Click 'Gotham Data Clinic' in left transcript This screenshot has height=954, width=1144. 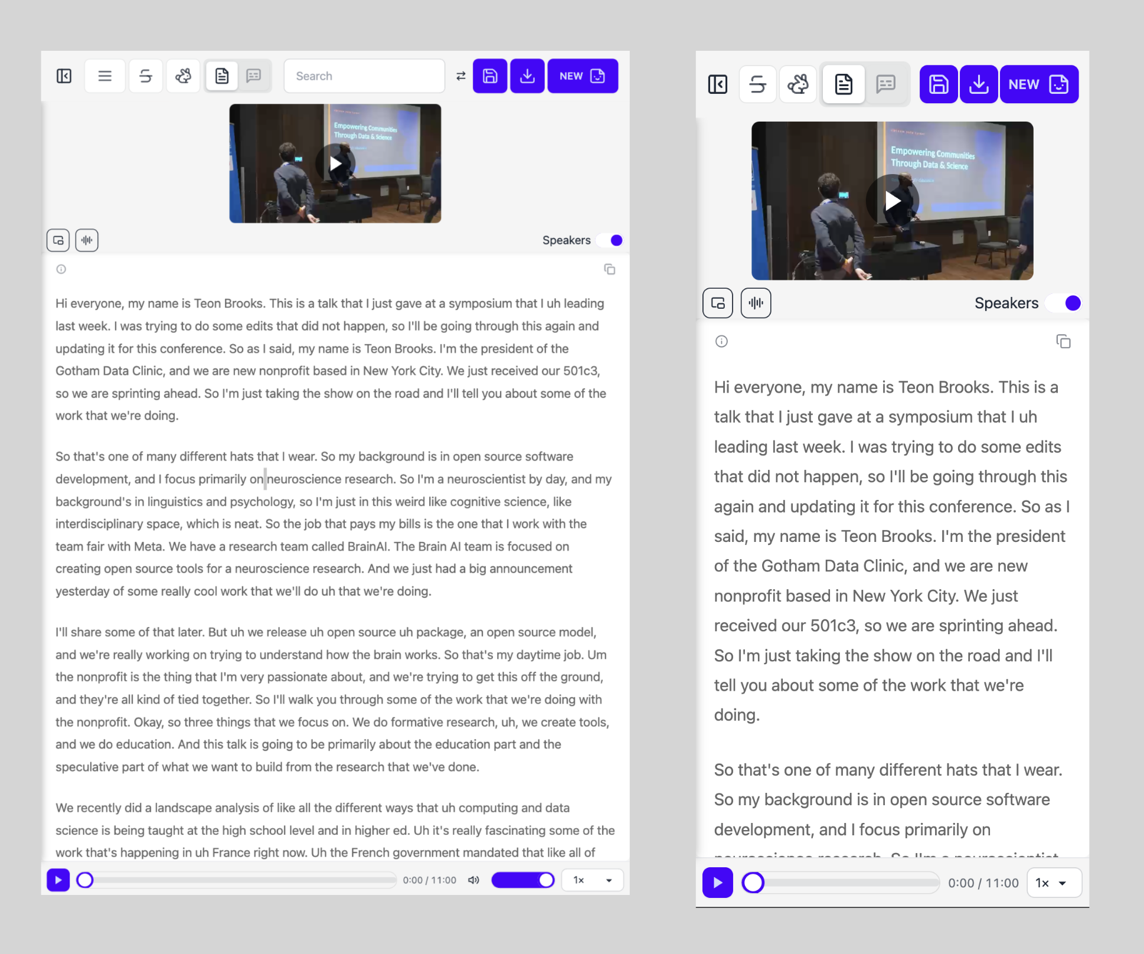coord(109,371)
